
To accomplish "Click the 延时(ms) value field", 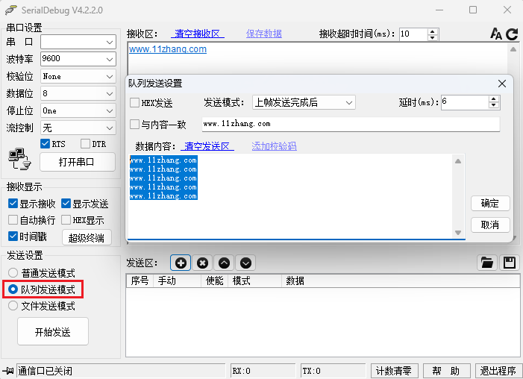I will tap(465, 102).
